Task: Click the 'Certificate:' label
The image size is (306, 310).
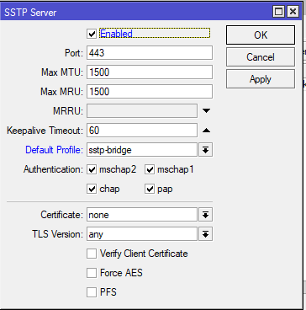Action: point(62,215)
